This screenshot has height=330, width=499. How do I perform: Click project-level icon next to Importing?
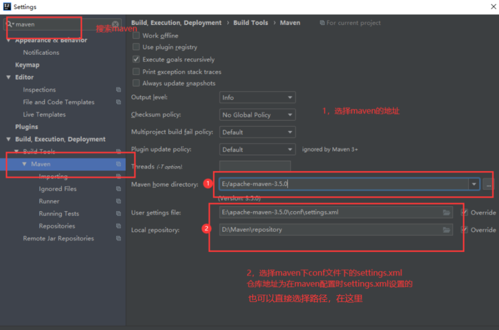point(118,176)
